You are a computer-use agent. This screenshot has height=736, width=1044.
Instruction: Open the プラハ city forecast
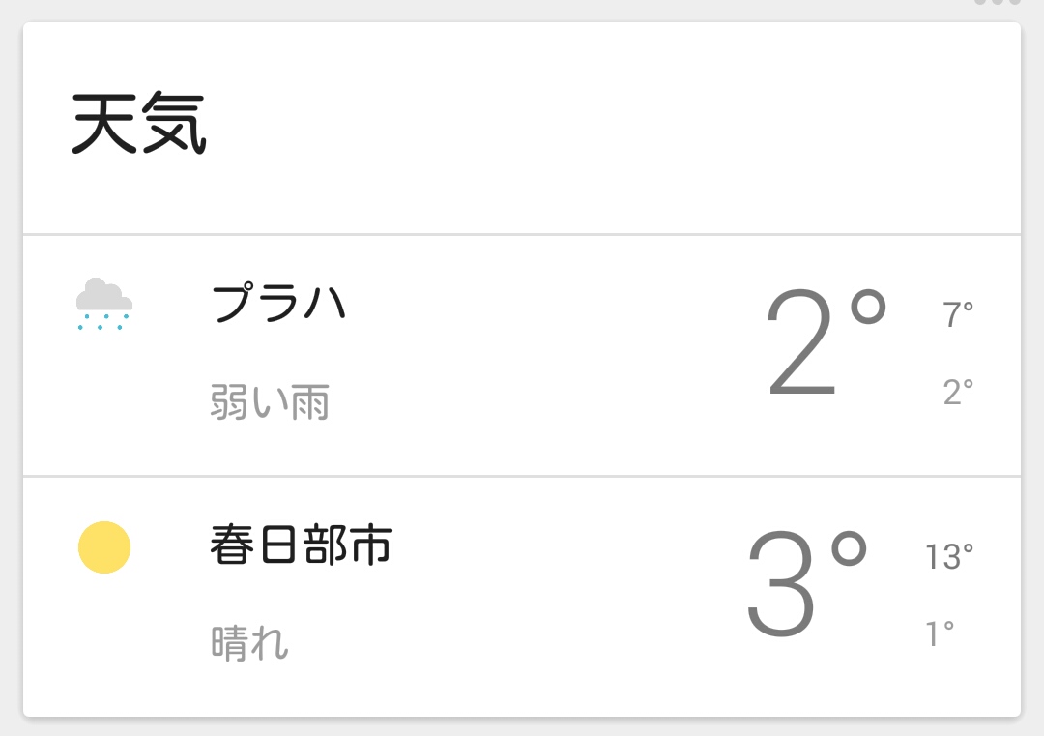coord(278,304)
